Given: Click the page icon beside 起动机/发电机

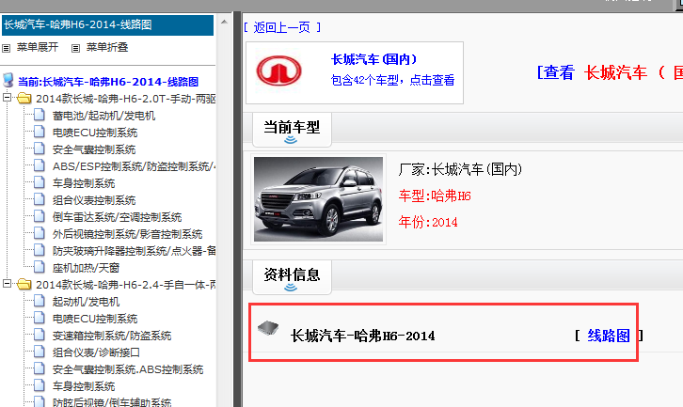Looking at the screenshot, I should [40, 301].
